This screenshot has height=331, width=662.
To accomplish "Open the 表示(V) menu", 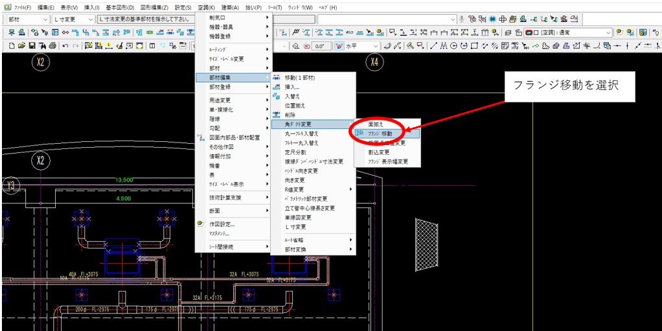I will [69, 8].
